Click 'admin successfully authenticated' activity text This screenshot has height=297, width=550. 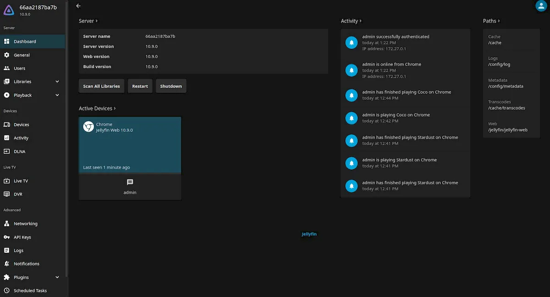(x=396, y=37)
